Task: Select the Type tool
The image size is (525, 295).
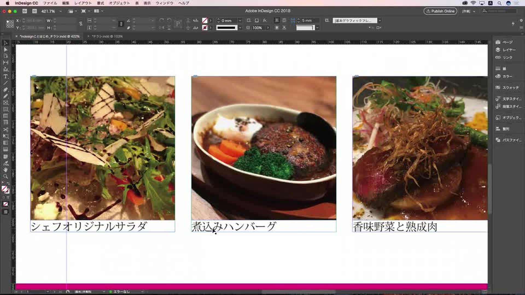Action: click(x=5, y=76)
